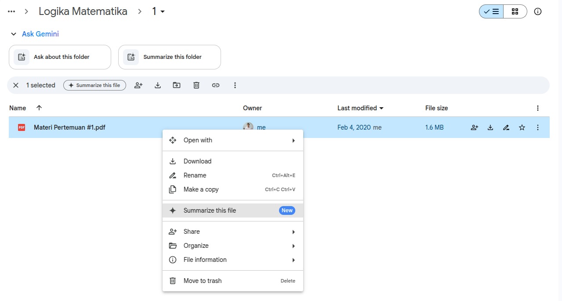This screenshot has width=562, height=301.
Task: Open the view details info icon
Action: (x=538, y=12)
